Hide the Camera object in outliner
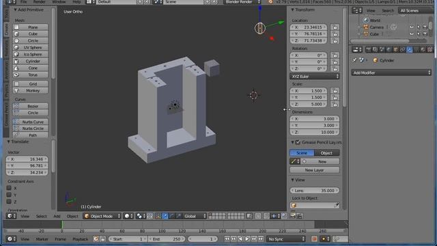The width and height of the screenshot is (437, 246). [x=412, y=27]
